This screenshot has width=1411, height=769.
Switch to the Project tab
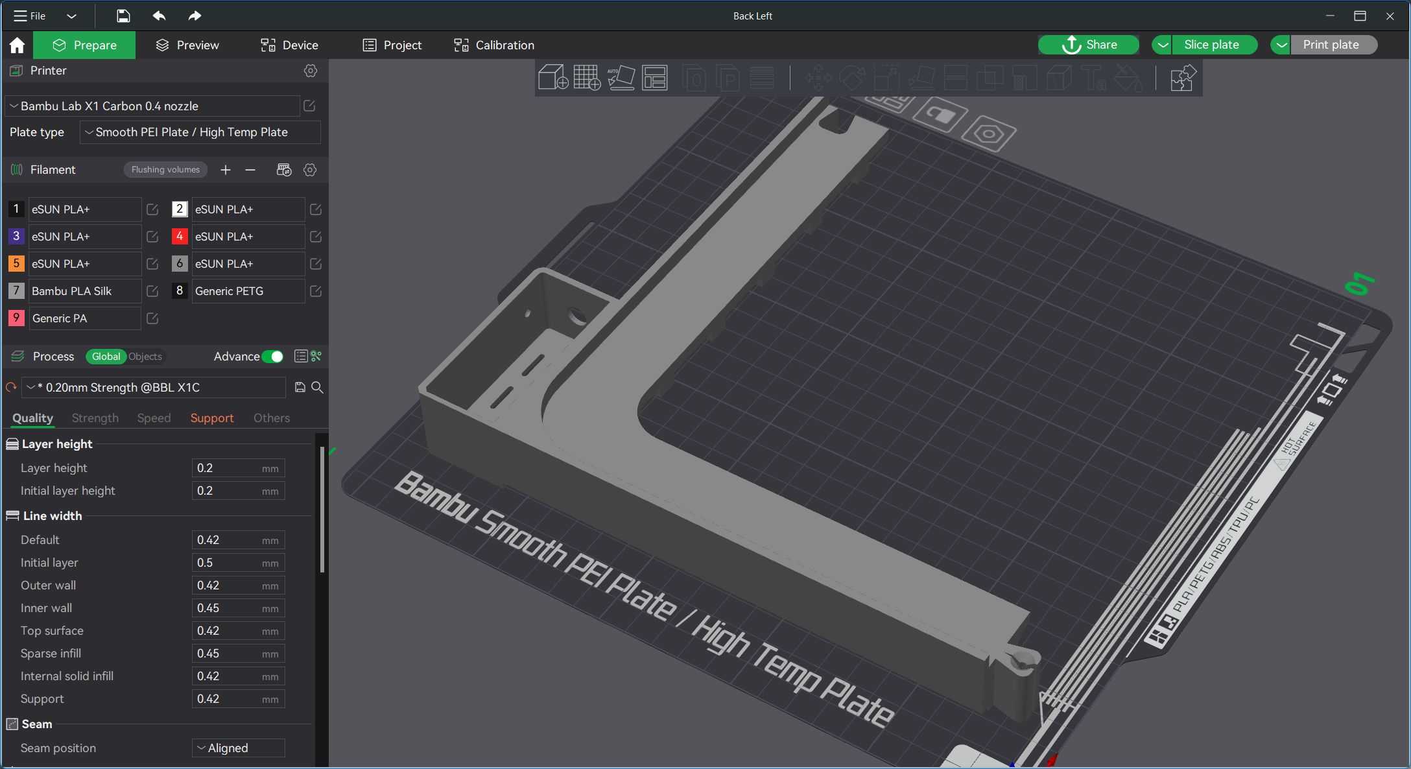392,45
